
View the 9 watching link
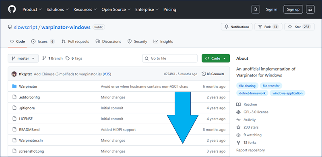pos(249,135)
